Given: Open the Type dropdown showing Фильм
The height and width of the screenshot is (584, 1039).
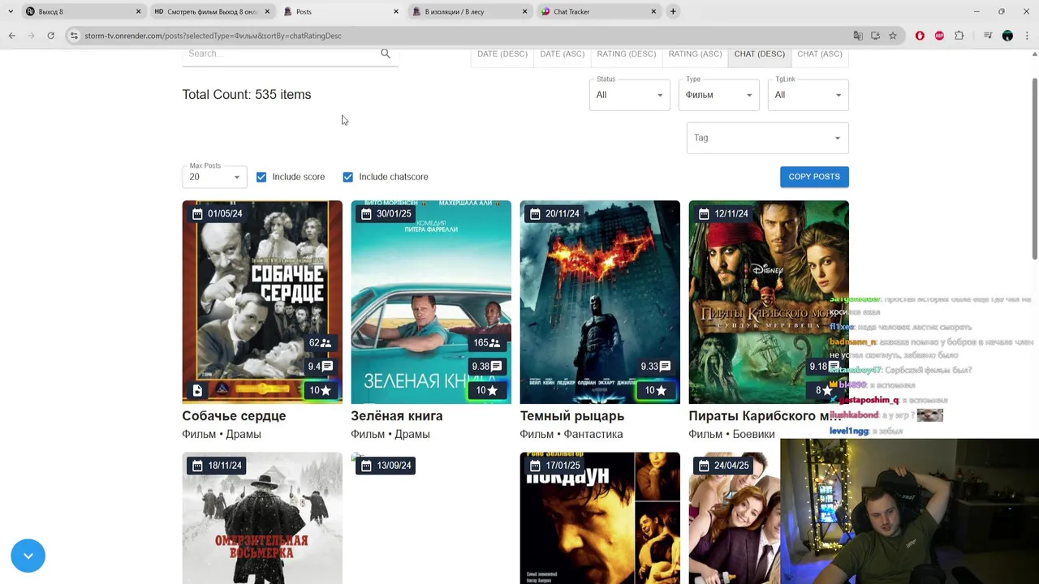Looking at the screenshot, I should [719, 95].
